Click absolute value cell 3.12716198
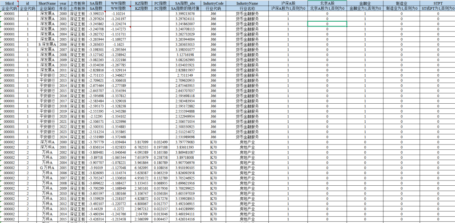The image size is (455, 223). (185, 55)
